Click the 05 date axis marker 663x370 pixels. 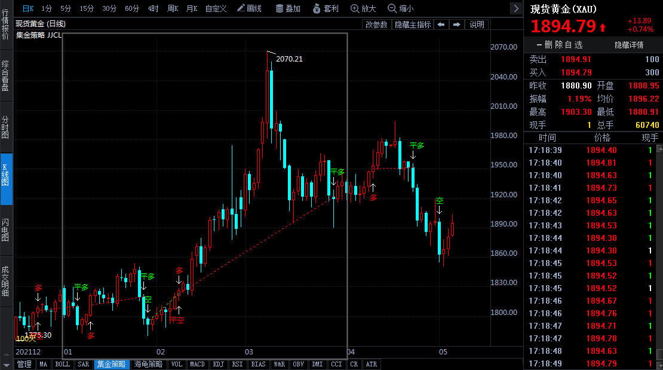pos(443,352)
